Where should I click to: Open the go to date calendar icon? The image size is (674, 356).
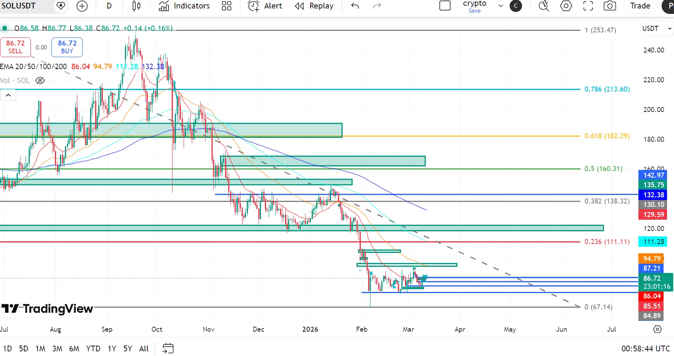click(x=168, y=348)
